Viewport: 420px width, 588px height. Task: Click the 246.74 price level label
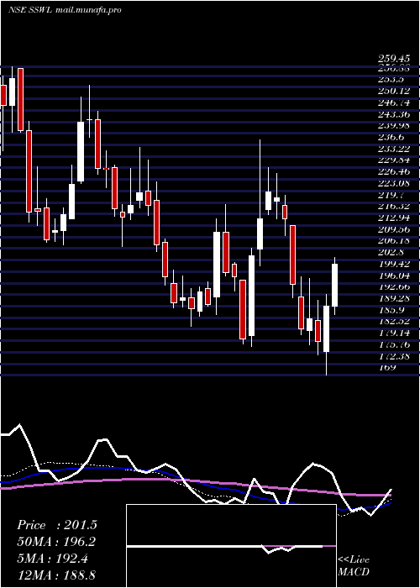[393, 102]
